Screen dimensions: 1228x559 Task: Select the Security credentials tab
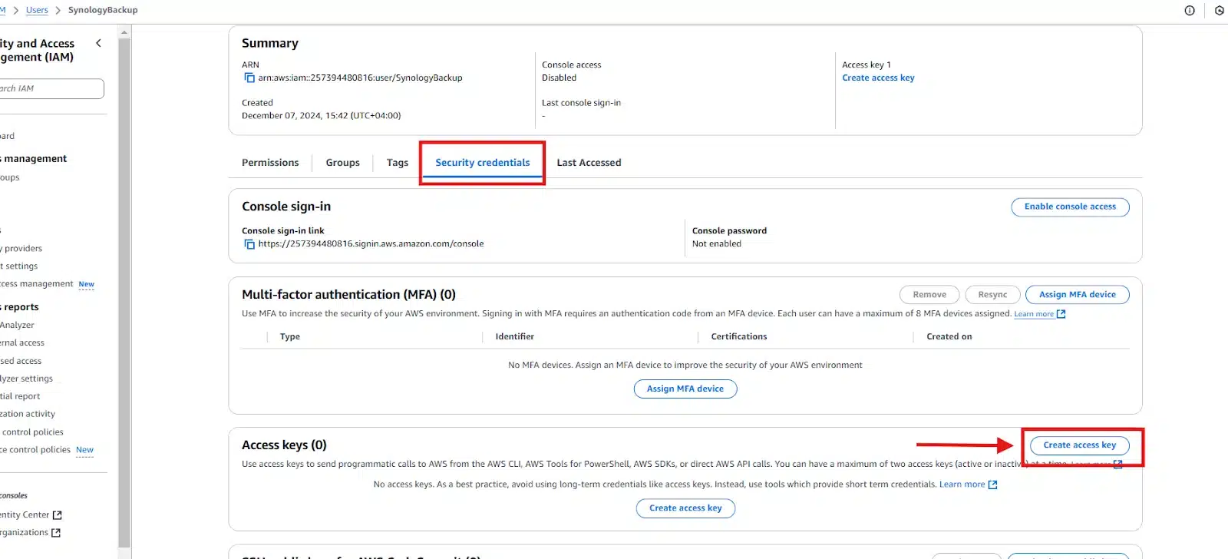coord(482,163)
